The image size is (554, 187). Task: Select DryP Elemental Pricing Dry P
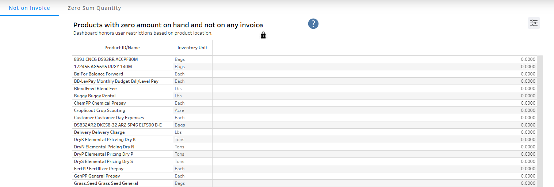[305, 154]
